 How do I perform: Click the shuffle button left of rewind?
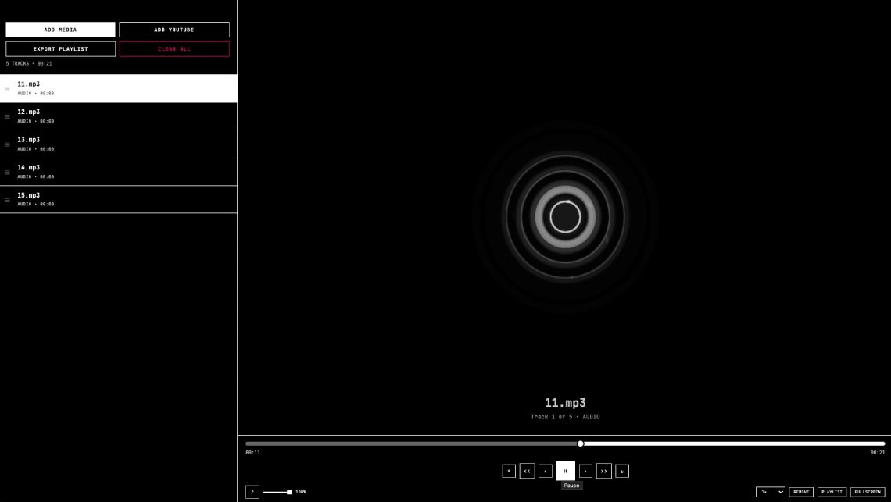pyautogui.click(x=509, y=471)
